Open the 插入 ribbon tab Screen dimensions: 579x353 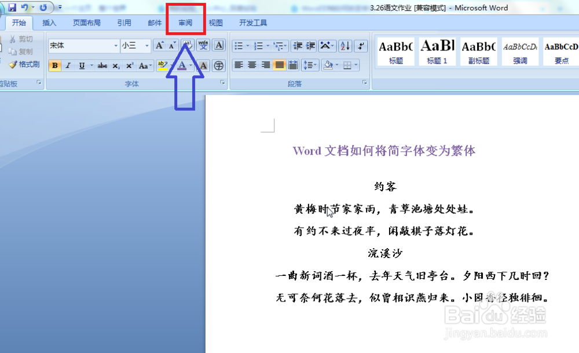tap(48, 22)
